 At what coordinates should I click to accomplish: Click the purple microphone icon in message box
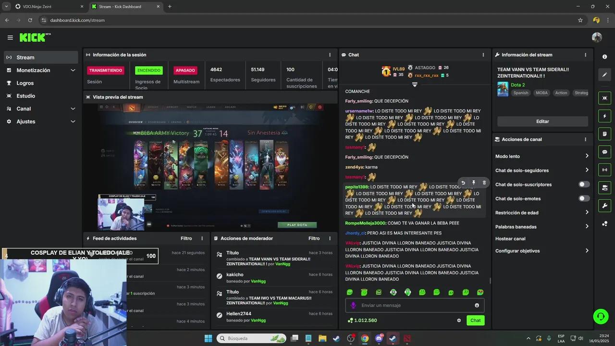coord(353,305)
